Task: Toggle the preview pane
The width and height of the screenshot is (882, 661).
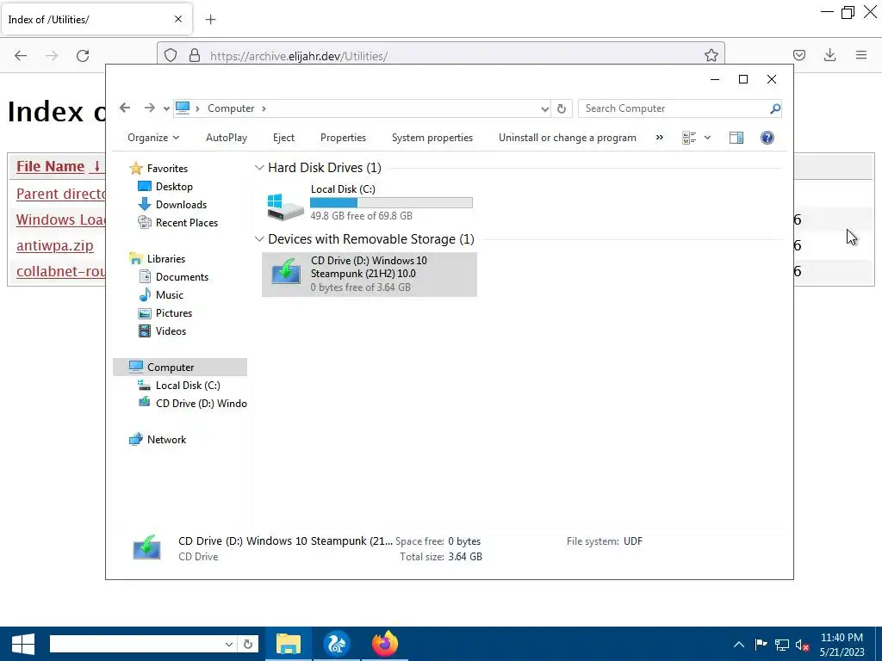Action: point(736,138)
